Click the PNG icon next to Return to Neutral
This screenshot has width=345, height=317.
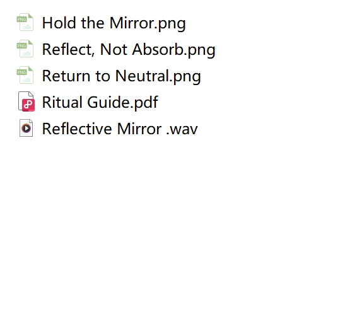pyautogui.click(x=25, y=75)
